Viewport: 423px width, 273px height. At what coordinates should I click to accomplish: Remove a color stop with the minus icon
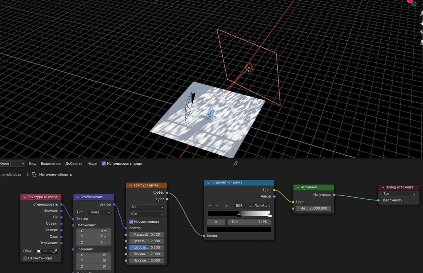coord(217,206)
